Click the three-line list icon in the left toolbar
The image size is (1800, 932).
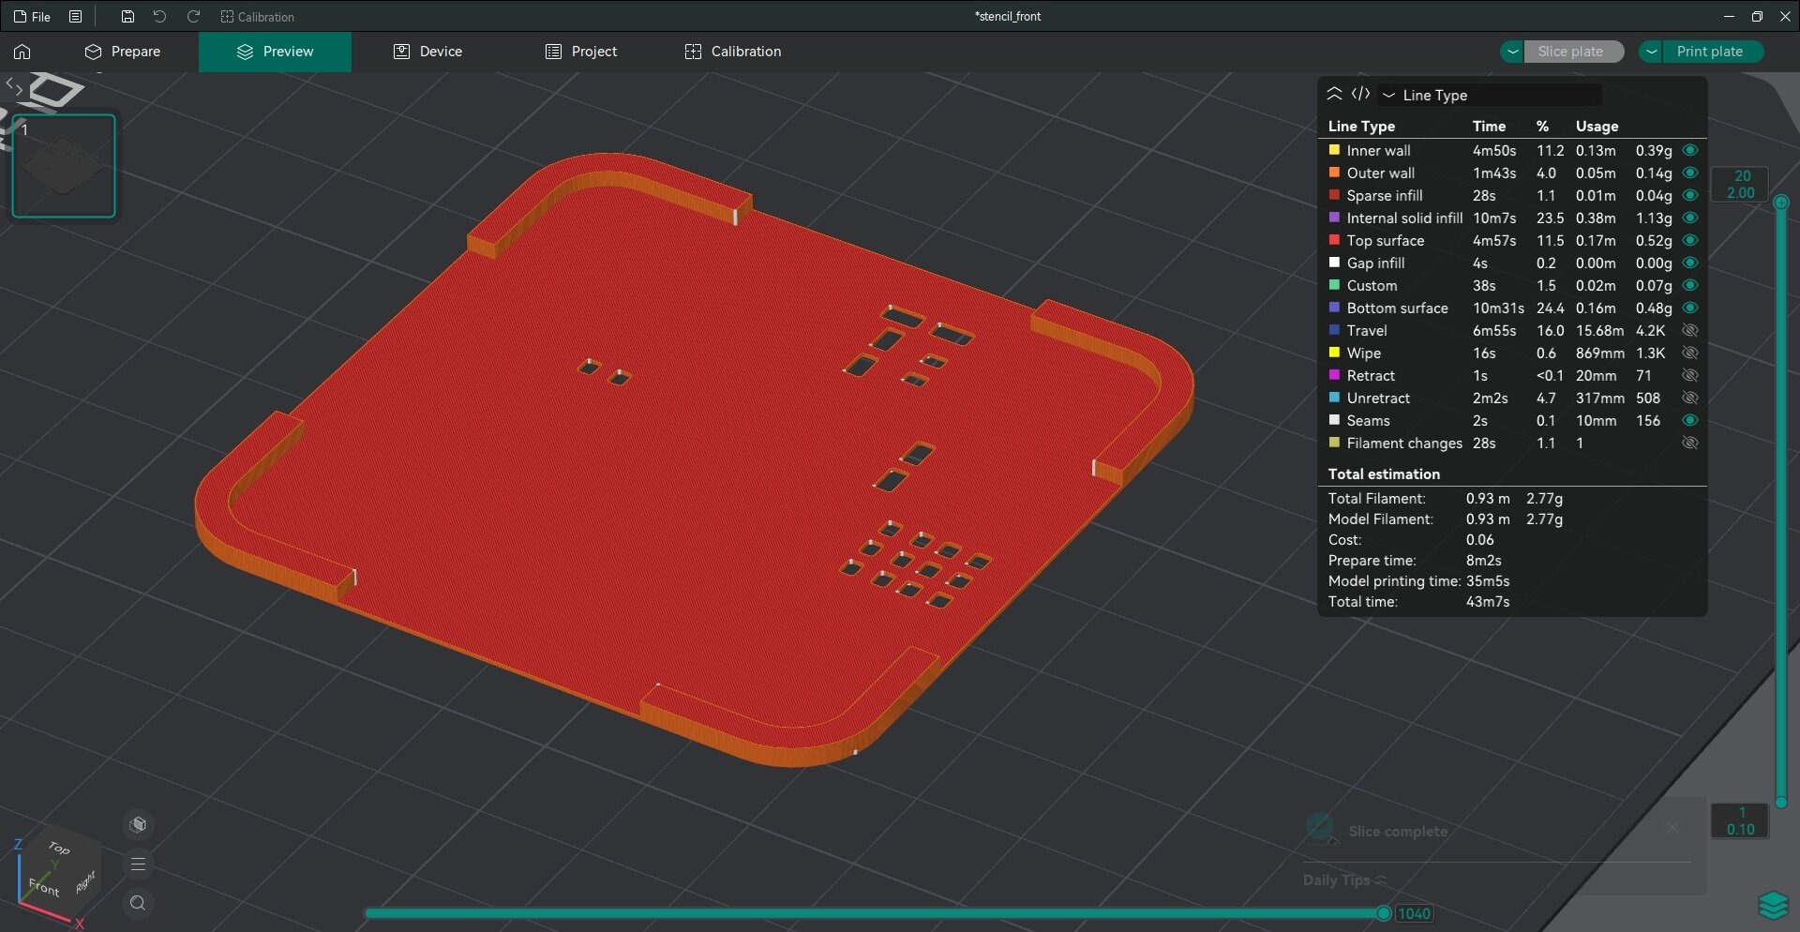coord(139,864)
